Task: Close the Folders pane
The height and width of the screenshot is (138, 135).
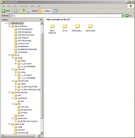Action: [41, 20]
